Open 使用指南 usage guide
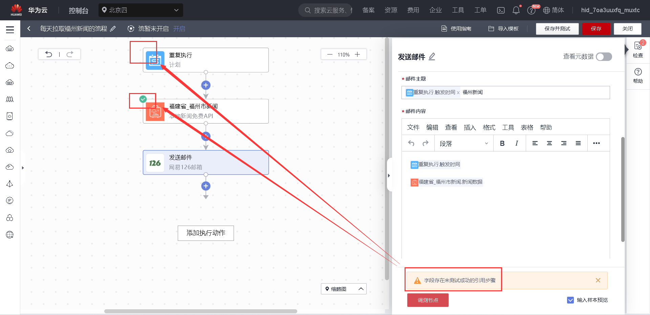Screen dimensions: 650x315 tap(456, 29)
